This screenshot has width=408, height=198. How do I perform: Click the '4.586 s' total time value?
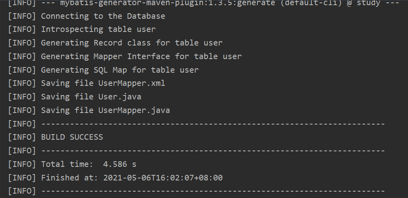pos(120,164)
